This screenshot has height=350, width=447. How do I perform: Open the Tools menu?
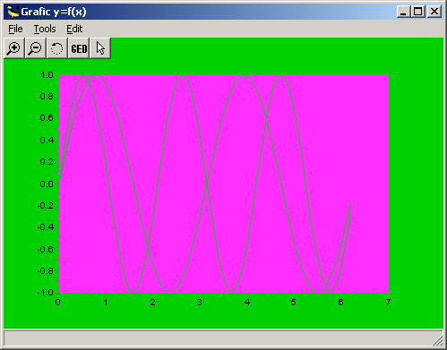click(x=45, y=29)
